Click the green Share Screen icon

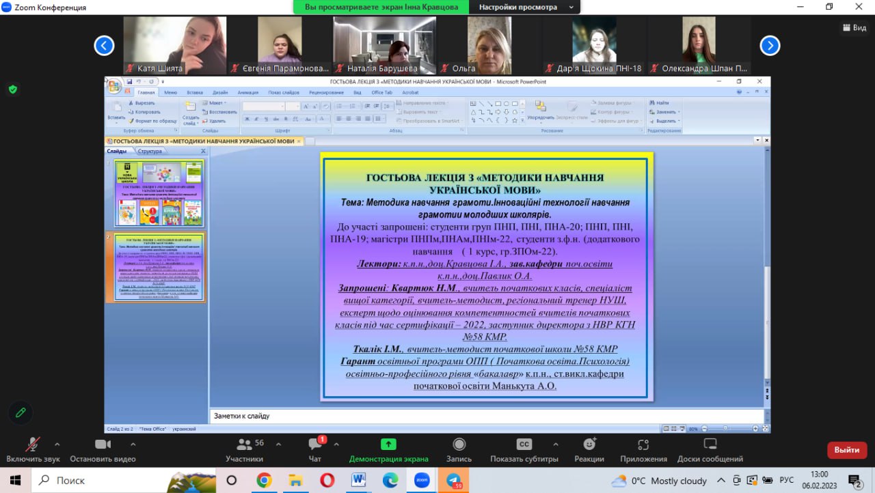point(388,445)
